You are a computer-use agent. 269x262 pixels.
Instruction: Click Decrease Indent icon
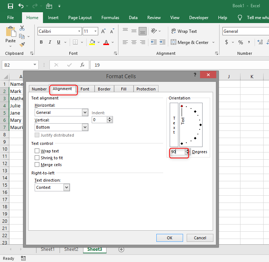(154, 42)
